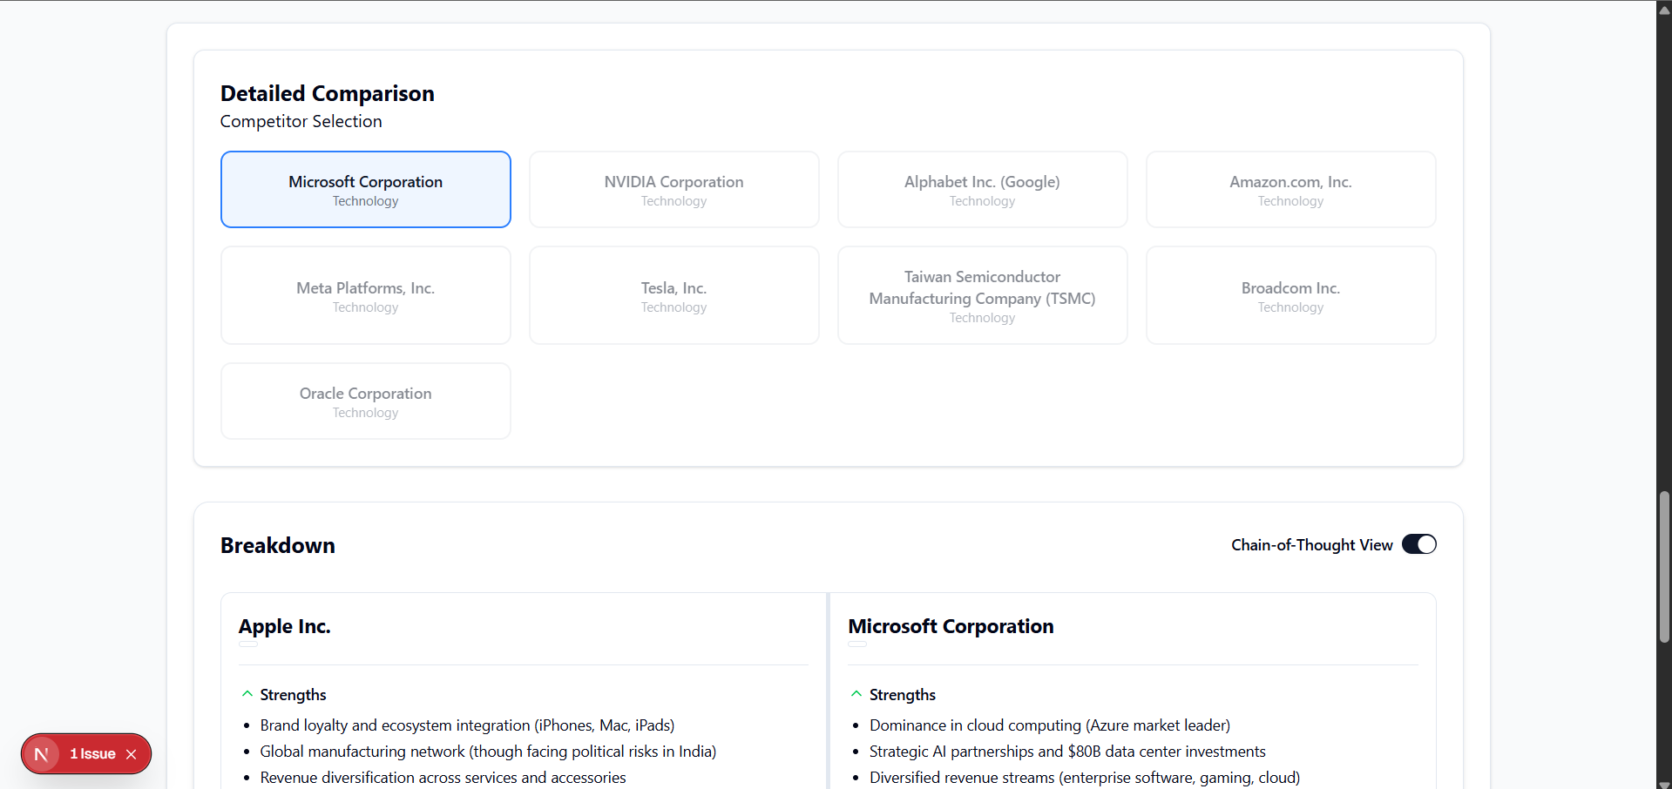The width and height of the screenshot is (1672, 789).
Task: Click 'Revenue diversification across services' bullet
Action: (443, 778)
